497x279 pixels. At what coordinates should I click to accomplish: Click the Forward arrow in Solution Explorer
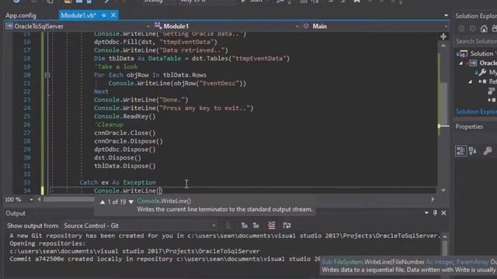tap(473, 29)
